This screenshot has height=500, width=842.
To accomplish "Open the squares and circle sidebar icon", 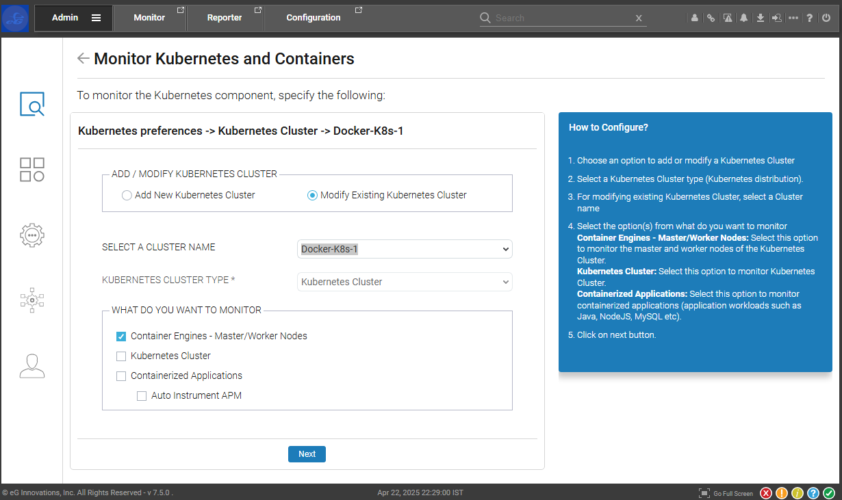I will click(x=31, y=169).
